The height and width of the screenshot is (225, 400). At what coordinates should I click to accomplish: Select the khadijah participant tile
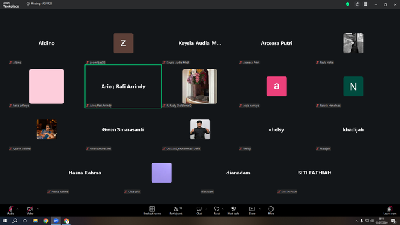[x=353, y=129]
